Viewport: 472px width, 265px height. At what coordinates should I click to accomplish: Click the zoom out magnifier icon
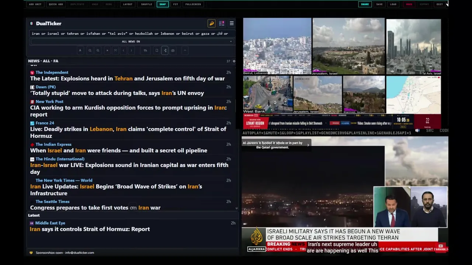[90, 50]
